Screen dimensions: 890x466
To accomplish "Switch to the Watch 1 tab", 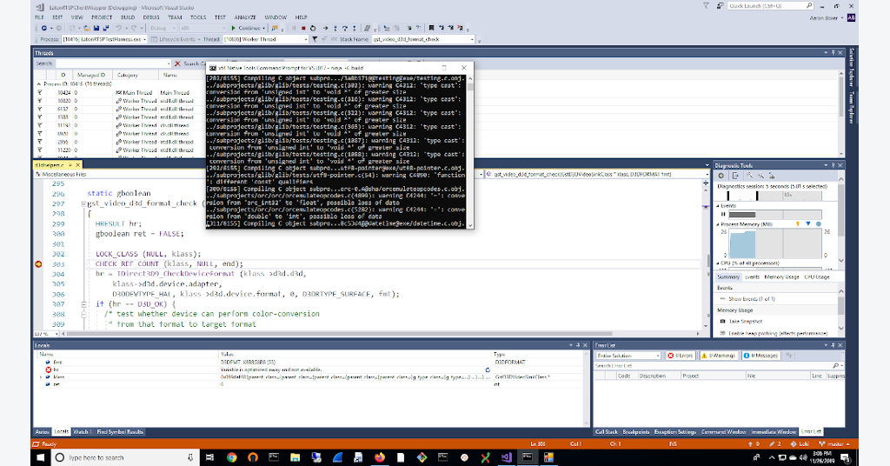I will click(x=82, y=432).
